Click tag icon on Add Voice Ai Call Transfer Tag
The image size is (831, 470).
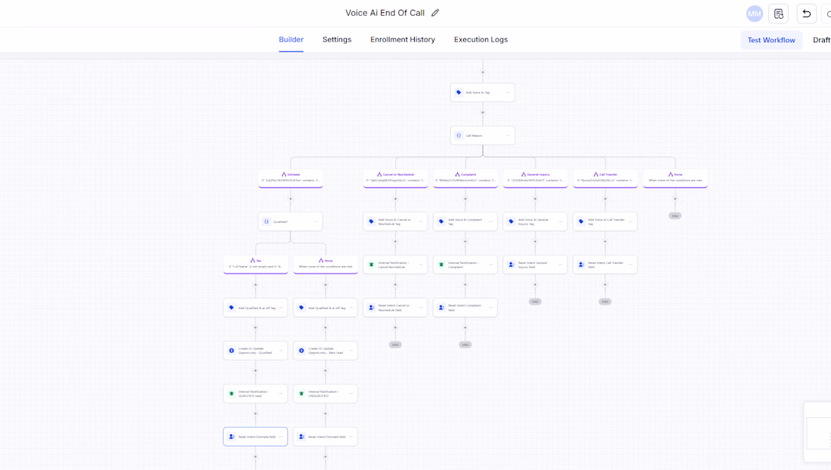pyautogui.click(x=582, y=221)
